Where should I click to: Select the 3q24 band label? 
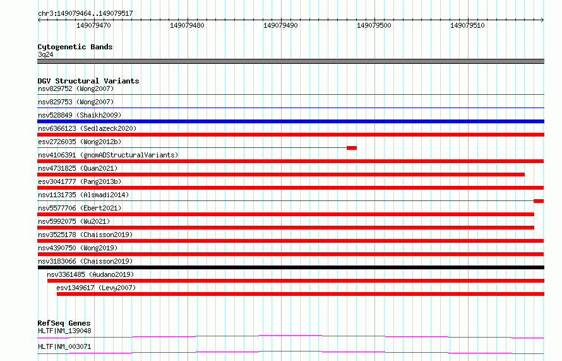click(45, 54)
